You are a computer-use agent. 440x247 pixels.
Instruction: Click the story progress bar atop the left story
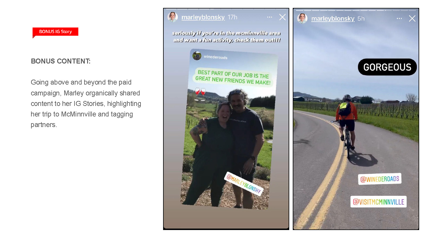226,9
